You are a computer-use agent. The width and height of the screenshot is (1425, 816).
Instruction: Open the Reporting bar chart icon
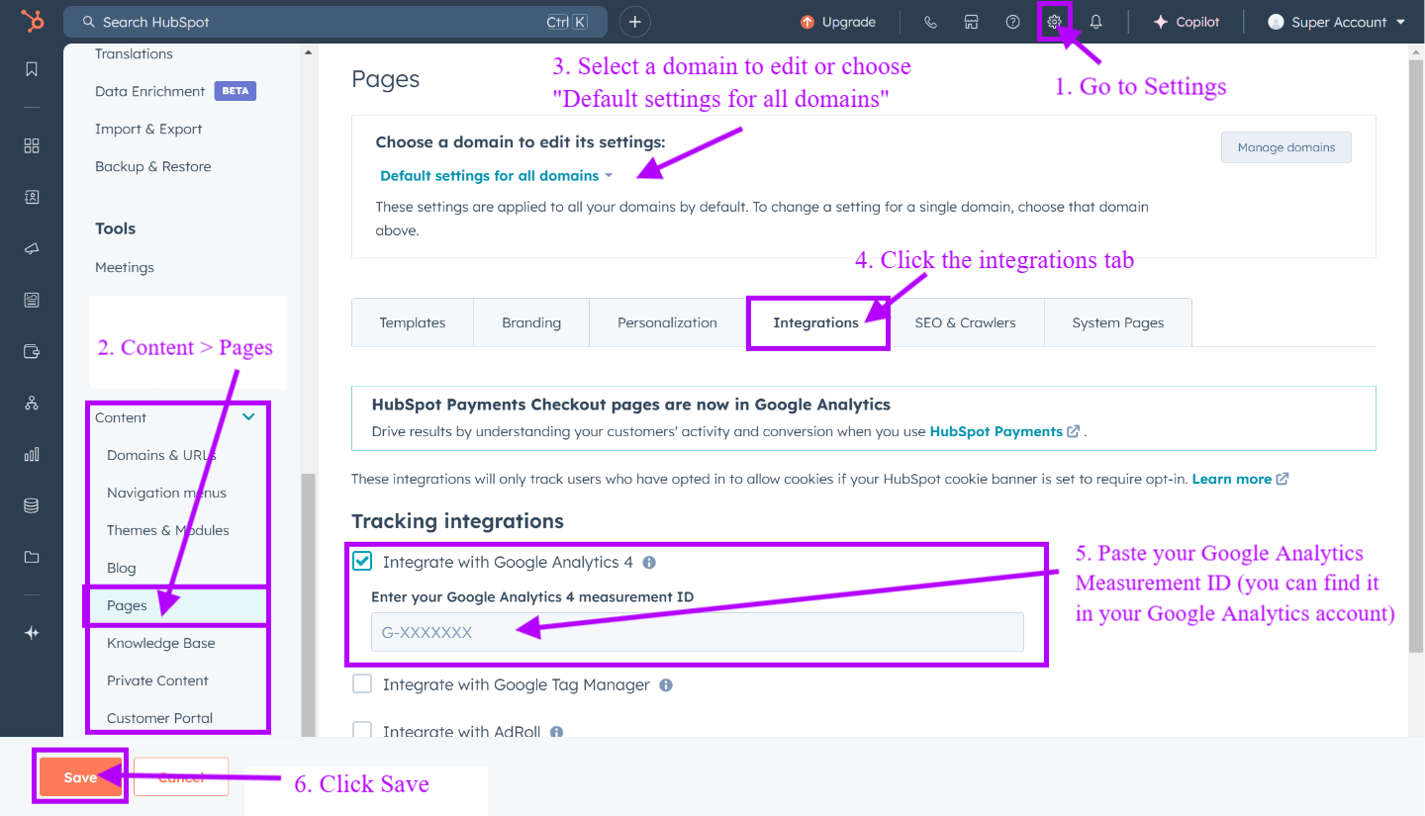(32, 454)
